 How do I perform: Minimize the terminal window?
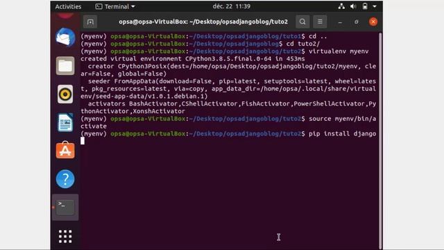pos(340,22)
